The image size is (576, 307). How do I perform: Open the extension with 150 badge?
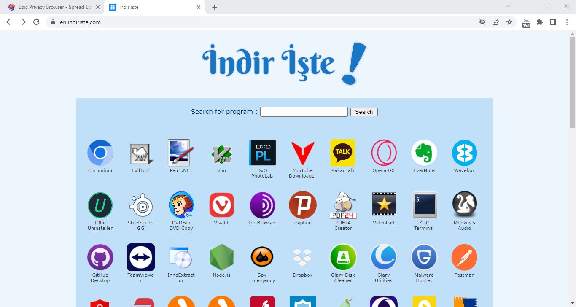click(526, 23)
